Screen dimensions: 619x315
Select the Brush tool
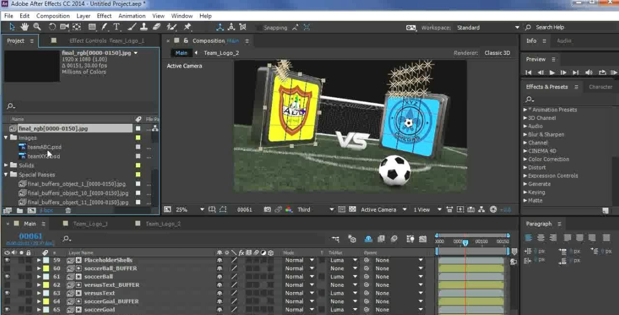tap(132, 27)
